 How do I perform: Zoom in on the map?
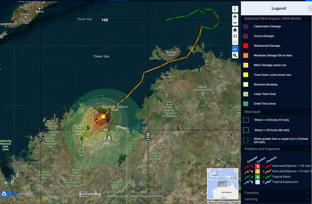click(x=235, y=17)
